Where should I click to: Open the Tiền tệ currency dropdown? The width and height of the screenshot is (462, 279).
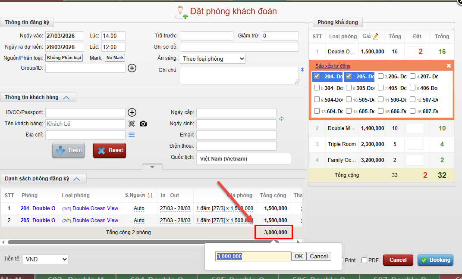[45, 259]
